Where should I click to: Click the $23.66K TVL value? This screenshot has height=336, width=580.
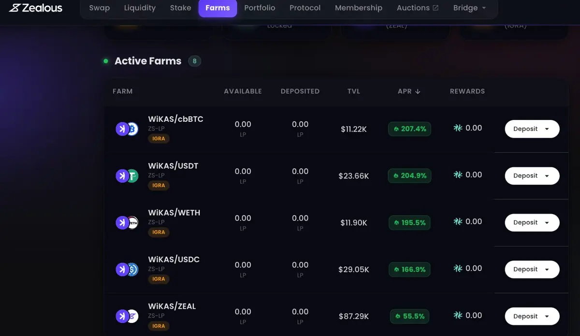354,176
